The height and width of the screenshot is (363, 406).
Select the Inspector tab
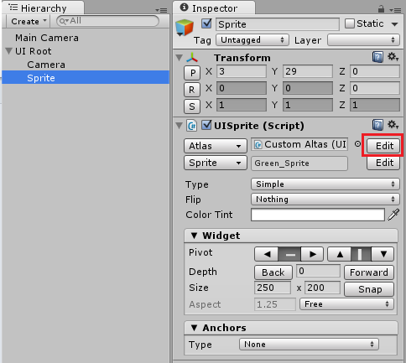[214, 8]
